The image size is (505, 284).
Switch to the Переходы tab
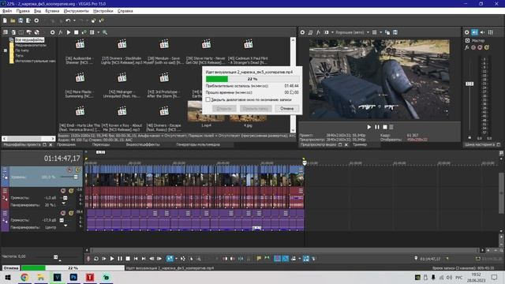[x=101, y=144]
